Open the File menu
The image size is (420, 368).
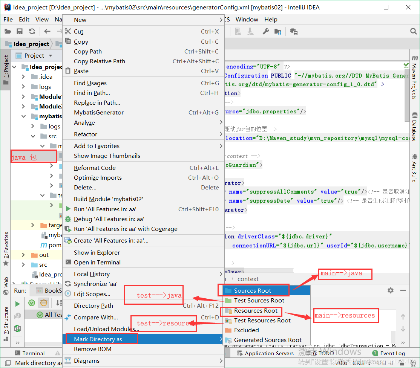pyautogui.click(x=8, y=20)
